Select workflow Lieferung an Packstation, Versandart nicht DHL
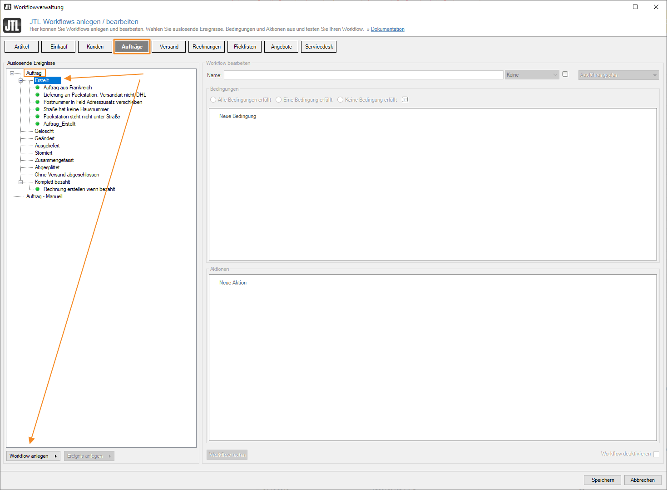Viewport: 667px width, 490px height. [95, 95]
